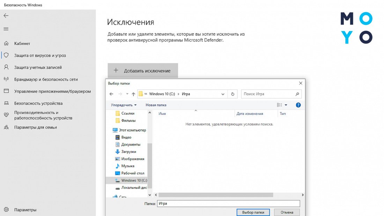Close the Выбор папки dialog
The height and width of the screenshot is (216, 384).
click(301, 83)
